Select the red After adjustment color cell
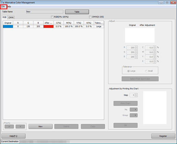 [48, 26]
